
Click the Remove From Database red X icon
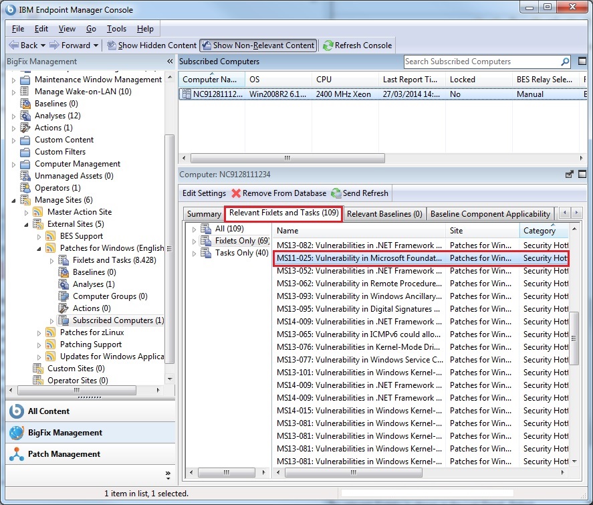tap(236, 193)
